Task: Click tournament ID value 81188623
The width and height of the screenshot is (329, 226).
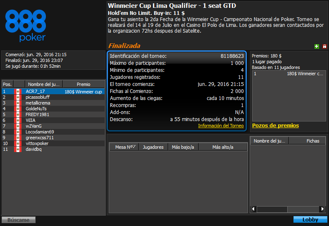Action: 232,56
